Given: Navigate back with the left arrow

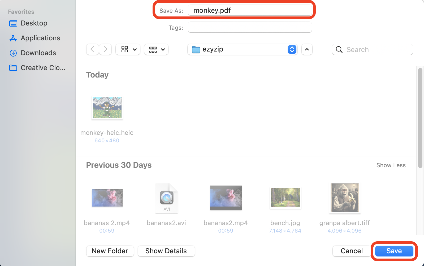Looking at the screenshot, I should click(x=93, y=49).
